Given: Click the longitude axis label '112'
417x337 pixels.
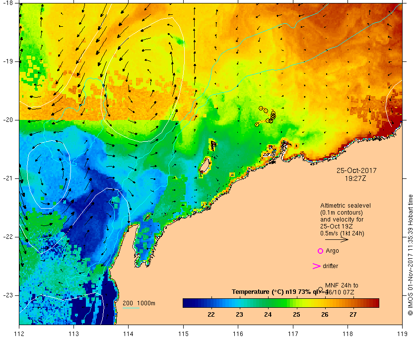Looking at the screenshot, I should pyautogui.click(x=19, y=334).
